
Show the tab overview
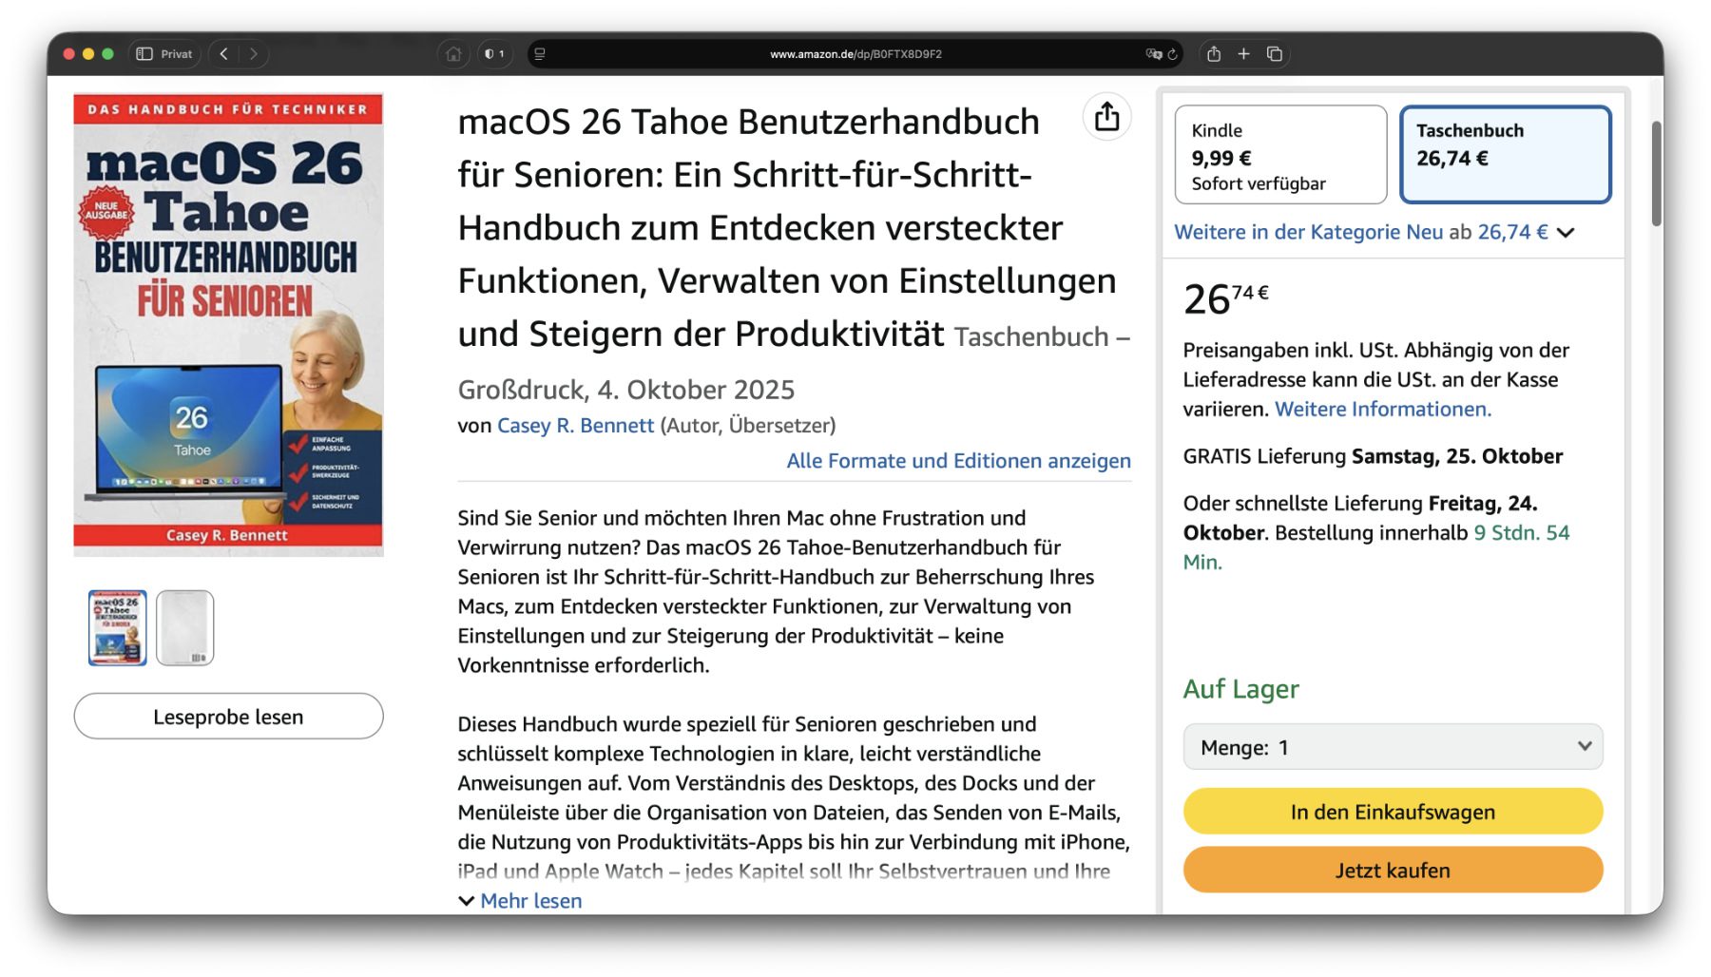point(1275,54)
